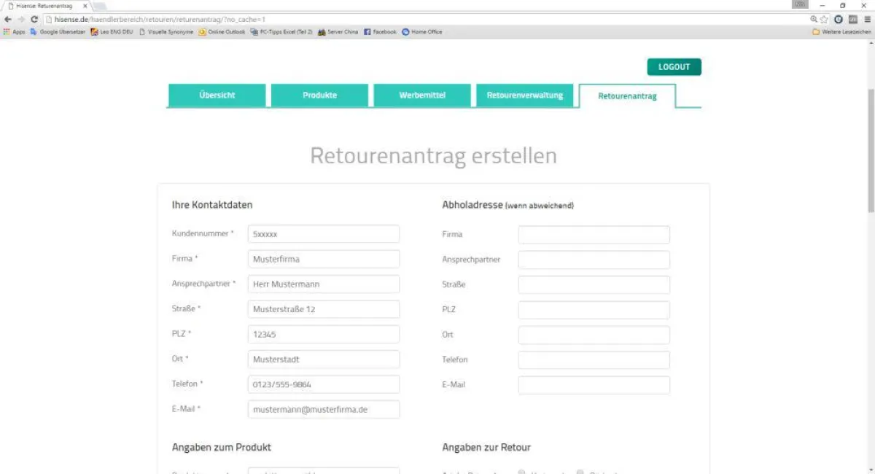This screenshot has width=875, height=474.
Task: Select the second Art der Retour radio option
Action: [x=580, y=472]
